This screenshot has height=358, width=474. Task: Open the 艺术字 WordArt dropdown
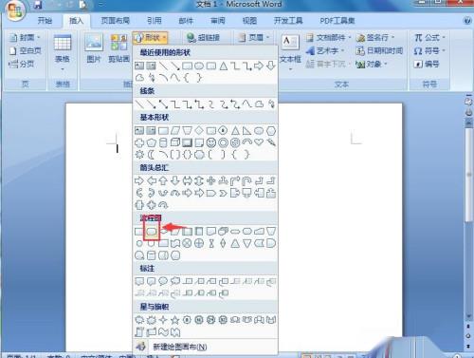pos(325,50)
